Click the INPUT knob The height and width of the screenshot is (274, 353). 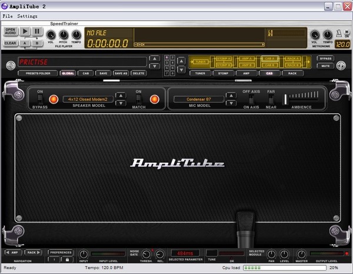pyautogui.click(x=84, y=255)
